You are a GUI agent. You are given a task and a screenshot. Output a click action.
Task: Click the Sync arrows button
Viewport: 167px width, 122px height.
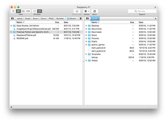click(95, 11)
